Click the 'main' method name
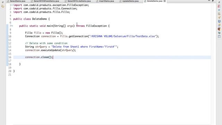 [x=50, y=26]
